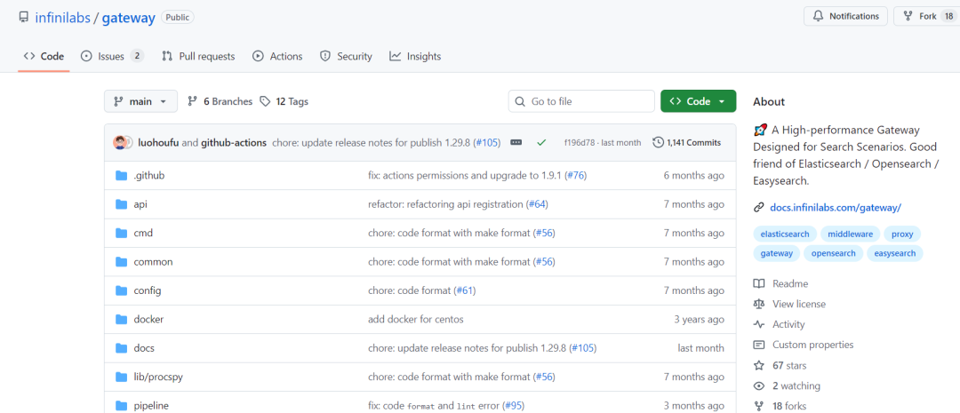The image size is (960, 413).
Task: Open the docs.infinilabs.com/gateway/ link
Action: [x=835, y=207]
